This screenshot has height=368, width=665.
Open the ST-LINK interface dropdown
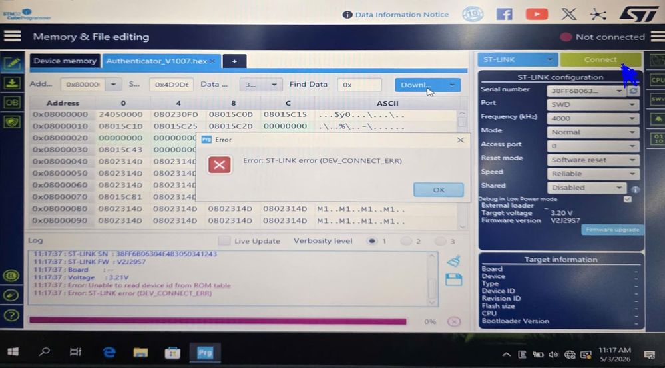click(517, 60)
